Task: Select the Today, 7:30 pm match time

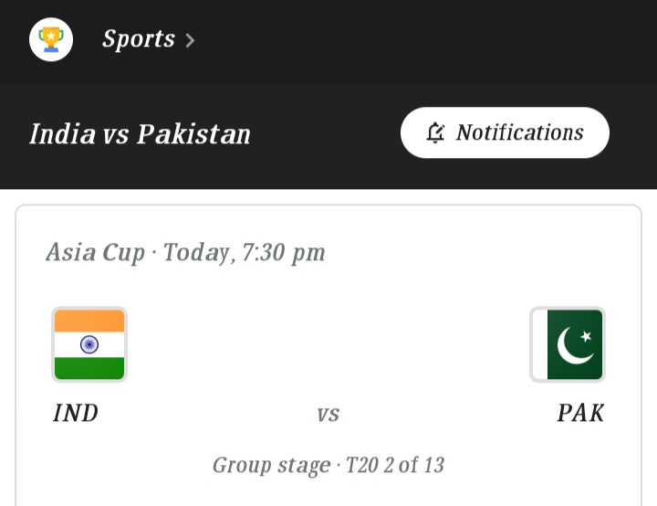Action: pos(244,252)
